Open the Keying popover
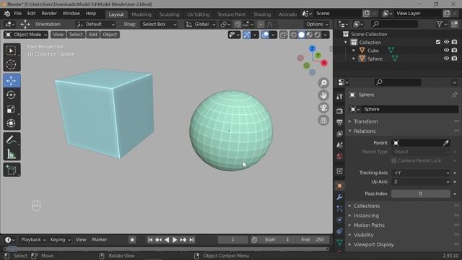Viewport: 462px width, 260px height. click(x=60, y=240)
